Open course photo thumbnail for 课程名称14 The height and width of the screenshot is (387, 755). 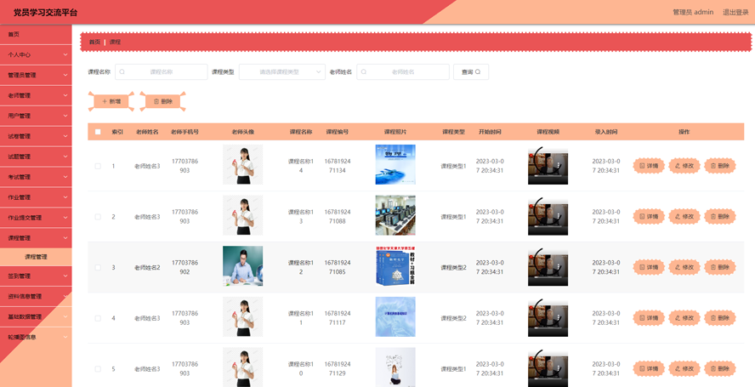pyautogui.click(x=395, y=164)
